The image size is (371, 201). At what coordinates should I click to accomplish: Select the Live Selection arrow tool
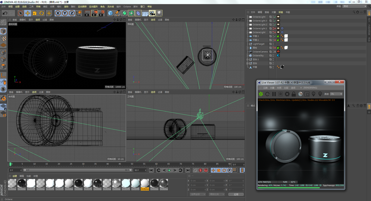[x=20, y=13]
